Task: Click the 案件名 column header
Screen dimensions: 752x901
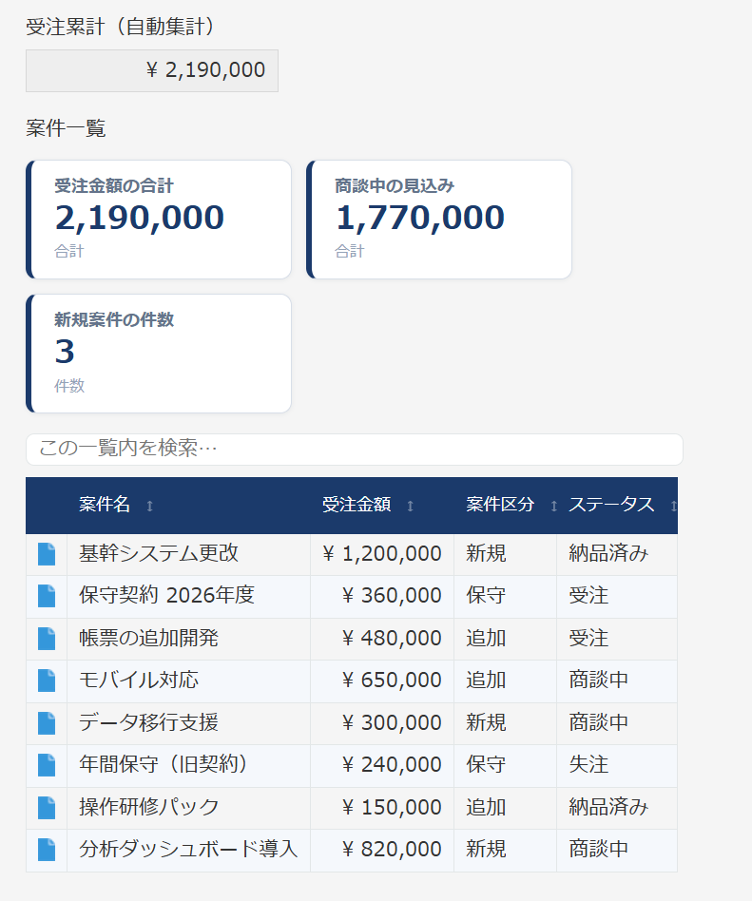Action: click(x=188, y=505)
